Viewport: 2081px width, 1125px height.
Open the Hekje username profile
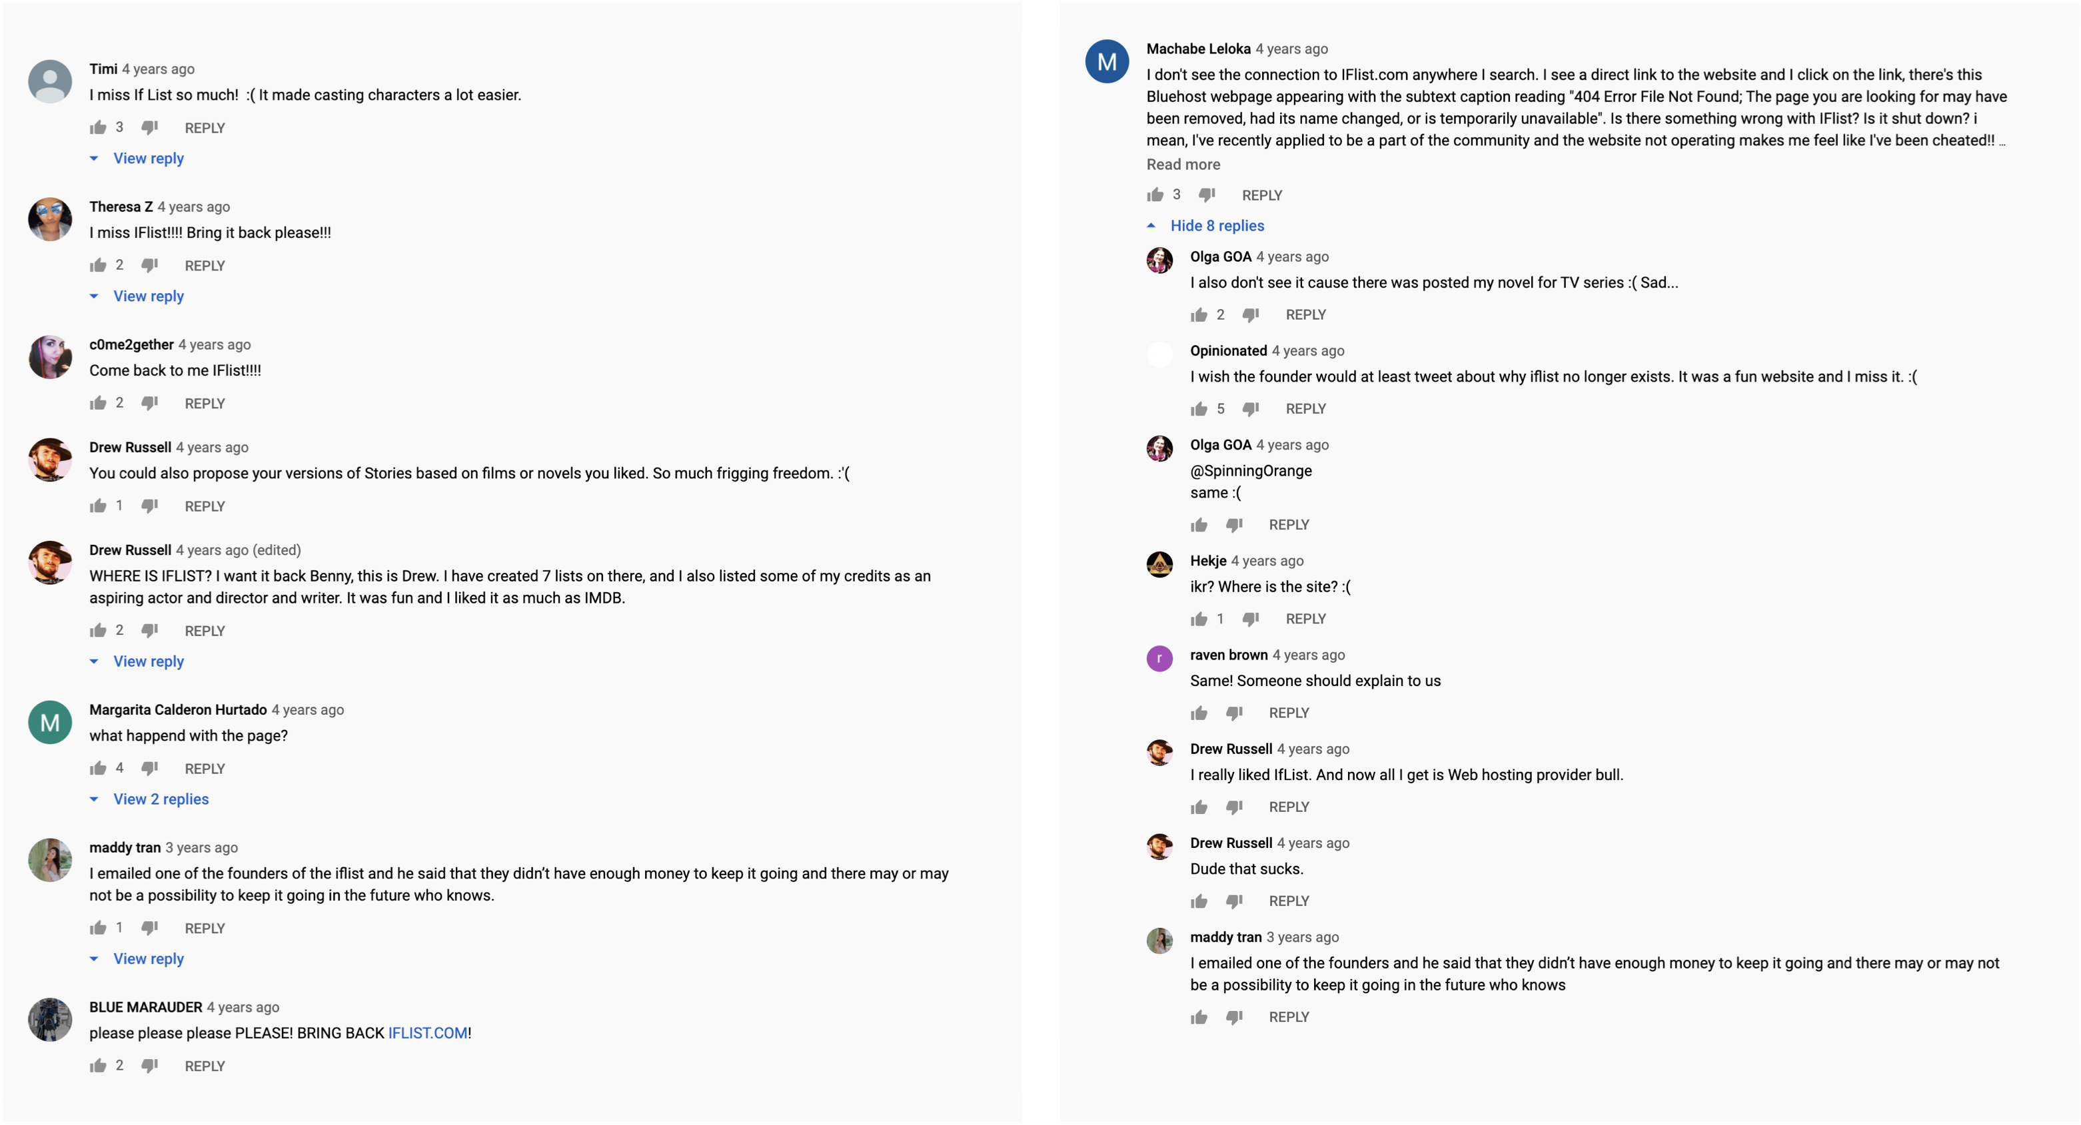pos(1207,560)
